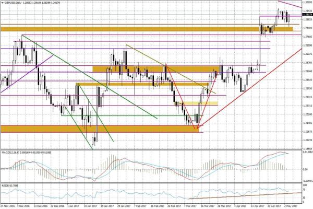Click the 1.30000 price axis label
Image resolution: width=313 pixels, height=209 pixels.
click(x=306, y=3)
